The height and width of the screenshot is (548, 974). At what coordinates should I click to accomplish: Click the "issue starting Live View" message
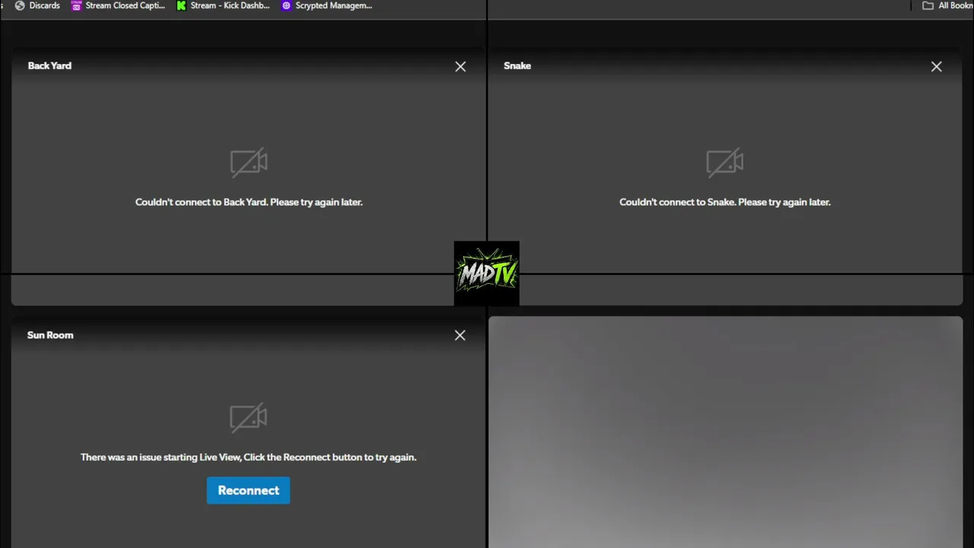(x=248, y=457)
